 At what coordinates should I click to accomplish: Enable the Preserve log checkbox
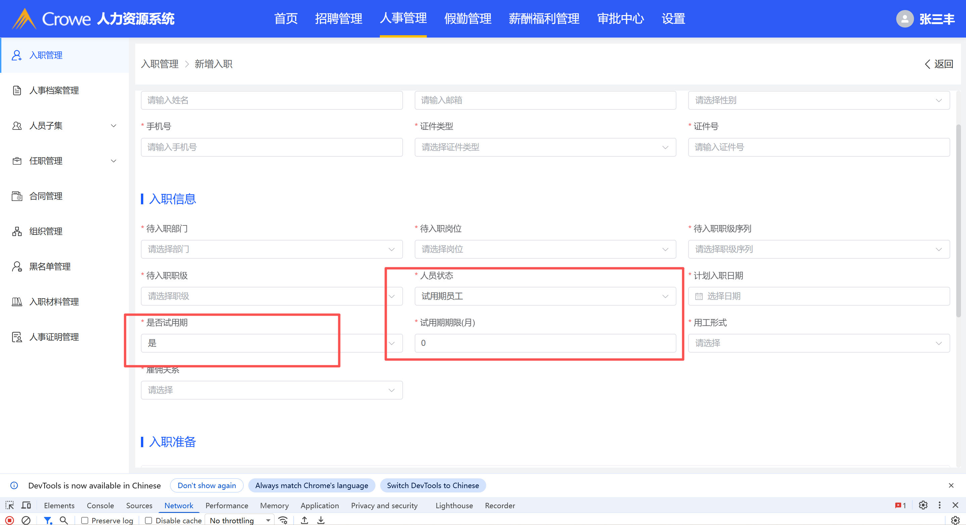[85, 521]
